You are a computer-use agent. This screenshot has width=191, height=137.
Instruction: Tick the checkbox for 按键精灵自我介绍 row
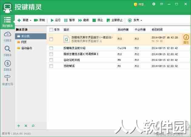(51, 48)
